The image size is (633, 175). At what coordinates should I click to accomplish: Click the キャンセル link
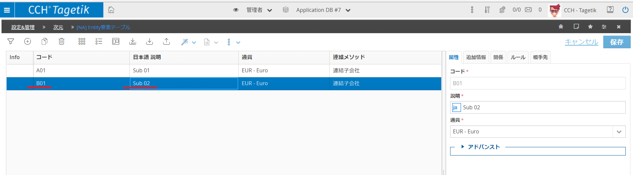[x=581, y=42]
